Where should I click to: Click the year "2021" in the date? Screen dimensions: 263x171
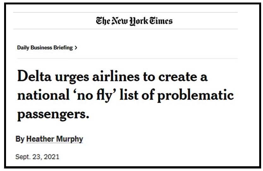52,156
